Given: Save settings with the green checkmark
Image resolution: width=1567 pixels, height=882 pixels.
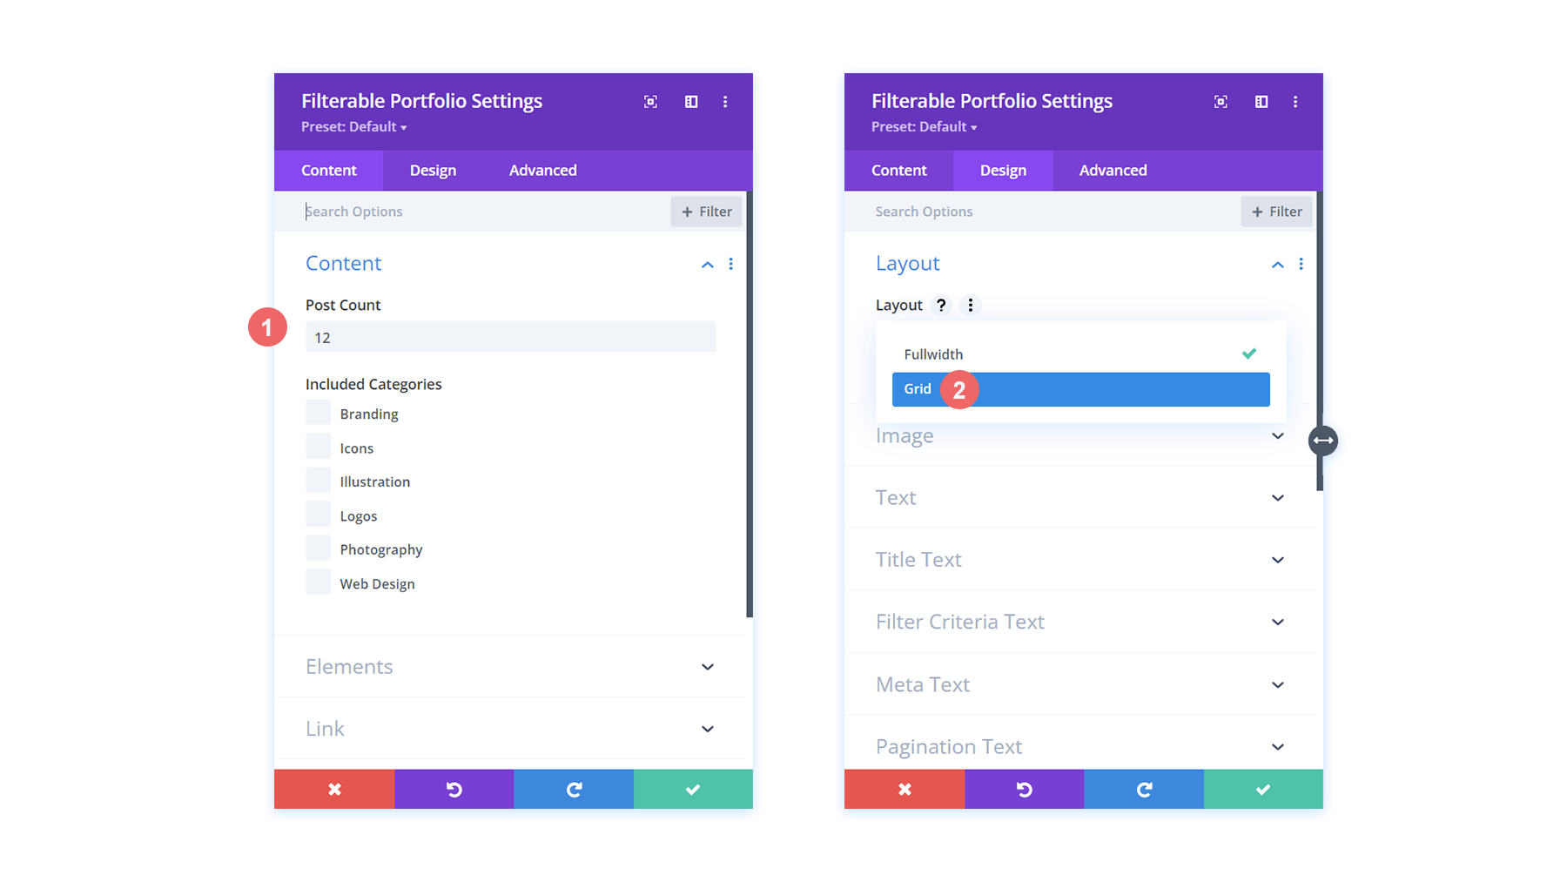Looking at the screenshot, I should (693, 789).
